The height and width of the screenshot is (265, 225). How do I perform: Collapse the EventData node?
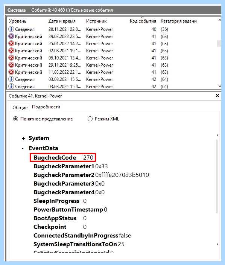click(x=23, y=148)
